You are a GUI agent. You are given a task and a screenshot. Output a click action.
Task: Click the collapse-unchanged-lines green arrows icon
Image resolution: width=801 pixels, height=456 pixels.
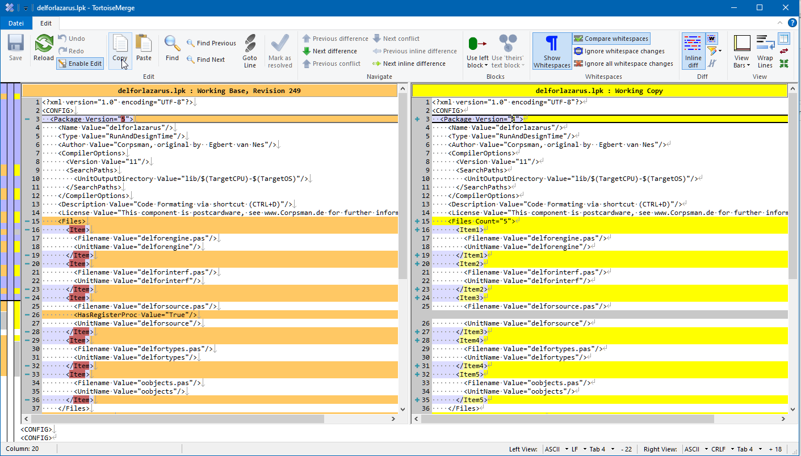click(x=784, y=64)
